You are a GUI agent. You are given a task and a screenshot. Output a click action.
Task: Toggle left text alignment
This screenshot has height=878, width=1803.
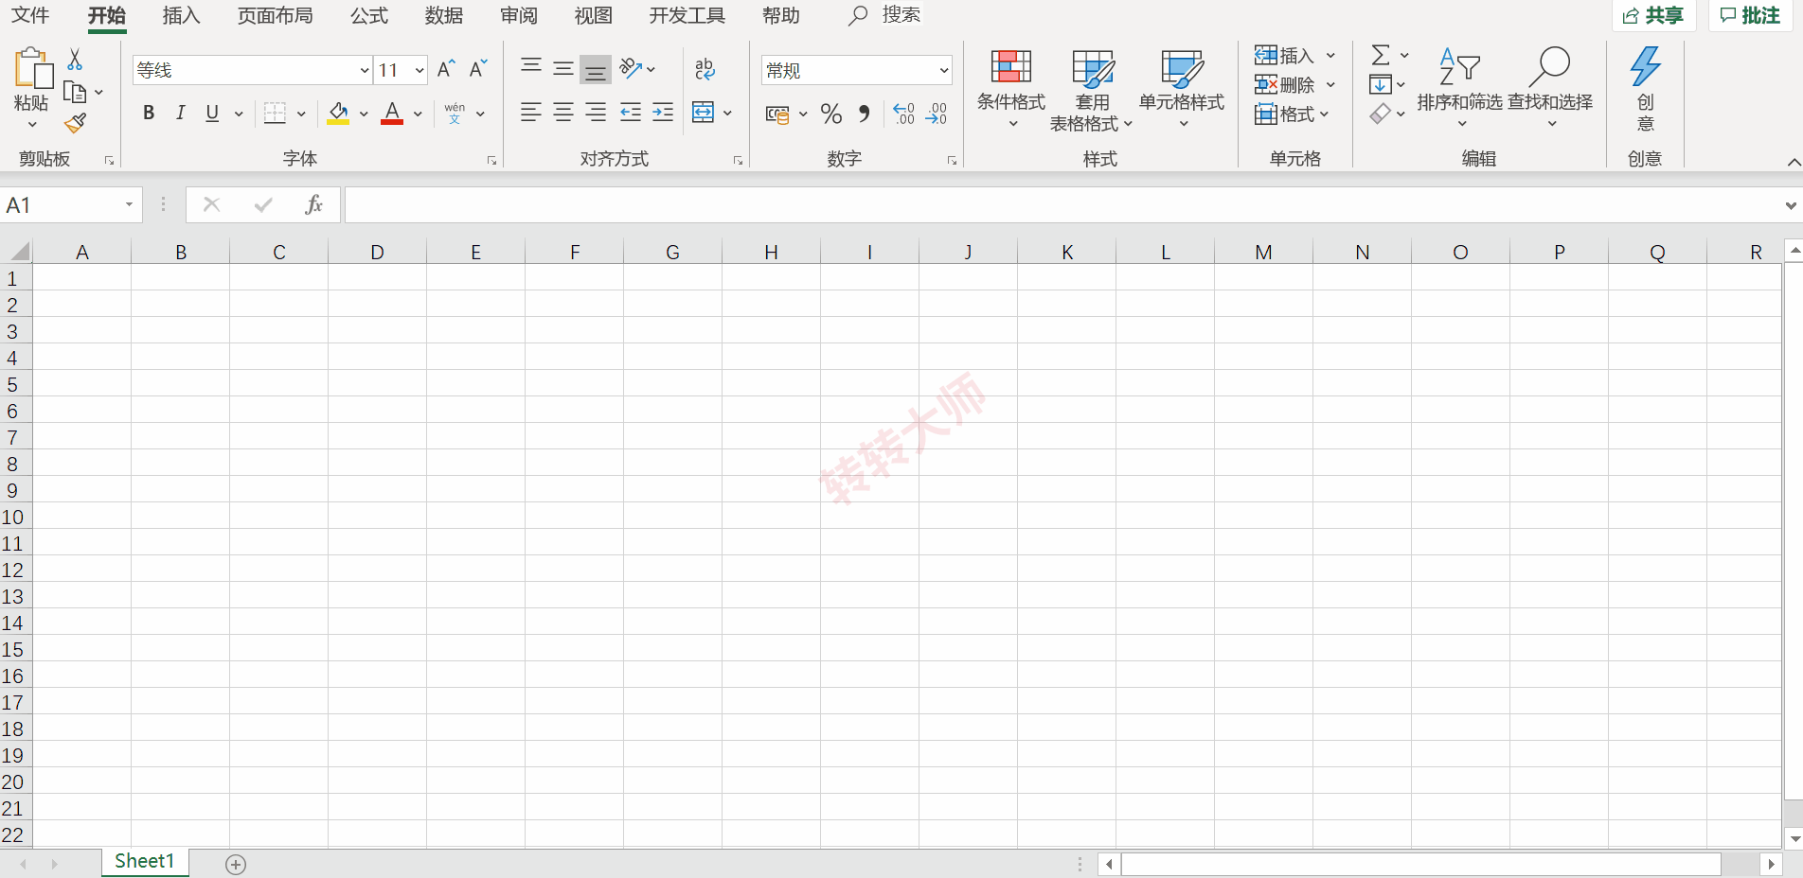[531, 113]
